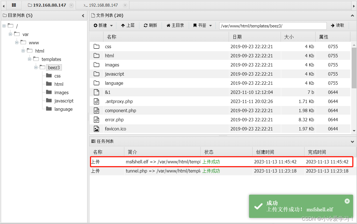Image resolution: width=357 pixels, height=224 pixels.
Task: Sort files by 属性 column header
Action: pos(333,37)
